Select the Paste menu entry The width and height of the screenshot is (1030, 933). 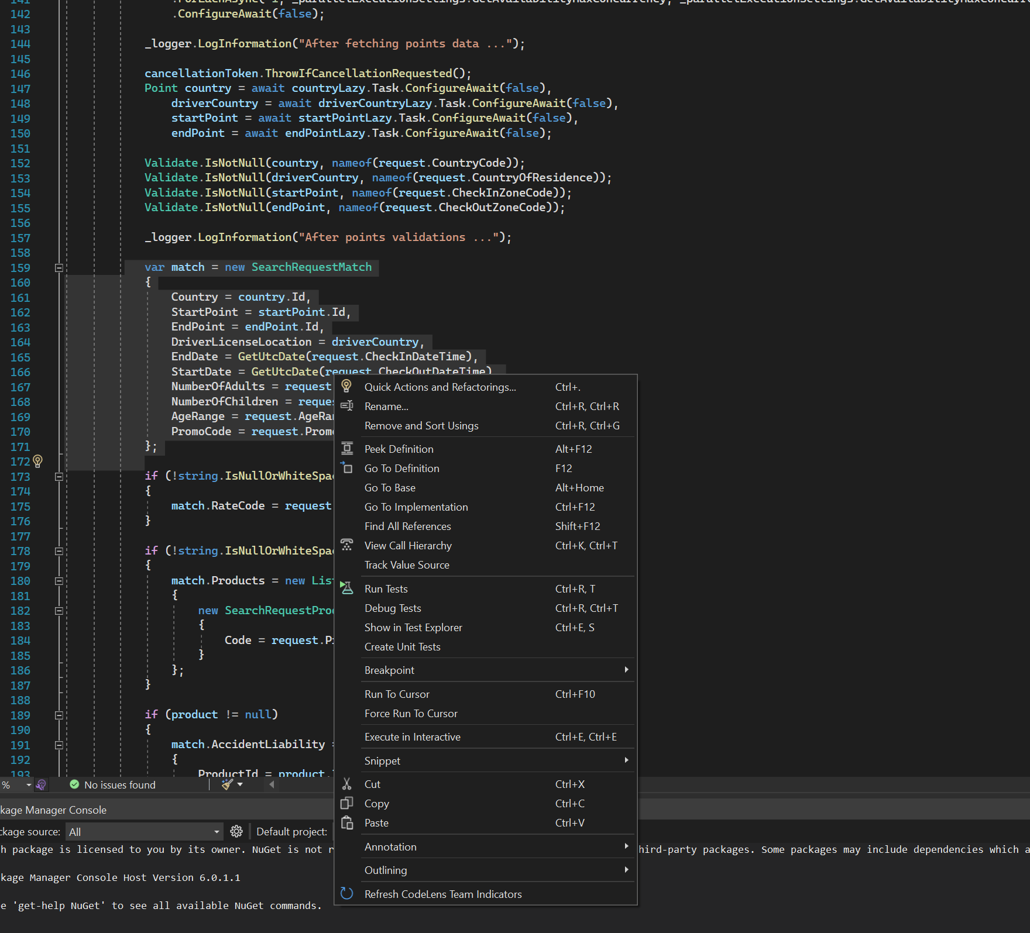pyautogui.click(x=486, y=822)
